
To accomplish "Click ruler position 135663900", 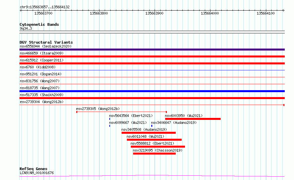I will tap(155, 13).
